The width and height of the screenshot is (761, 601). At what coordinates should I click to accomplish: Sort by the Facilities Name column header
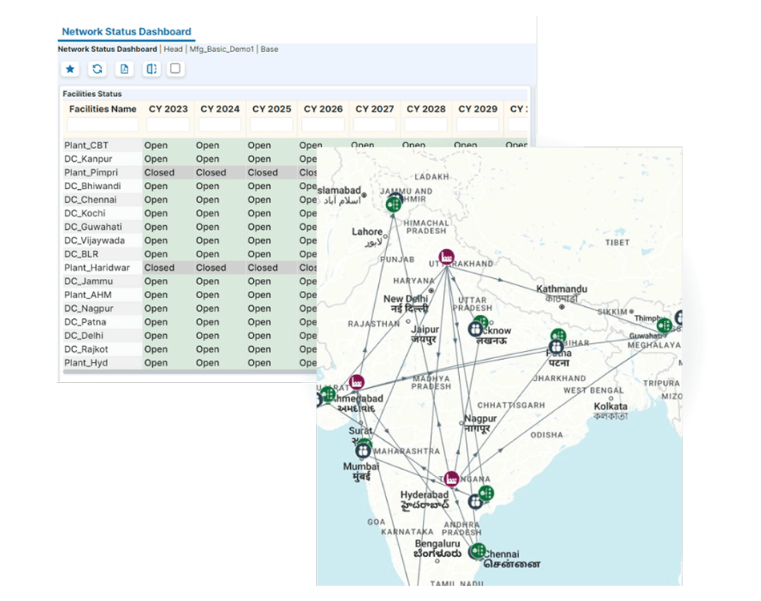pos(103,109)
